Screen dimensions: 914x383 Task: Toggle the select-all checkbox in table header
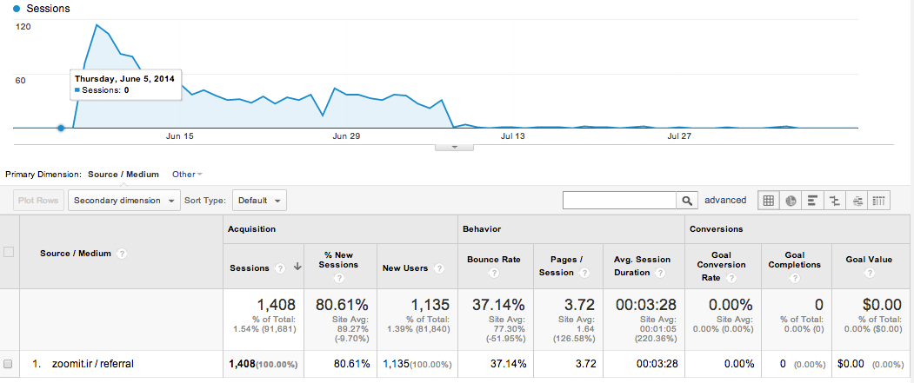tap(9, 253)
